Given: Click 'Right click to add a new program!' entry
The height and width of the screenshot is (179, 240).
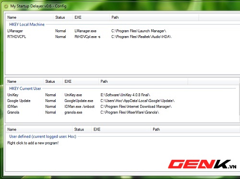Looking at the screenshot, I should click(33, 143).
